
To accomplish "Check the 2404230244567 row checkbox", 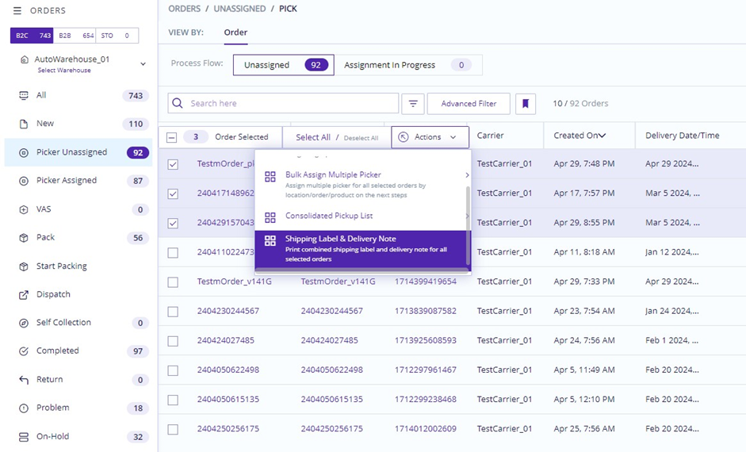I will coord(173,312).
